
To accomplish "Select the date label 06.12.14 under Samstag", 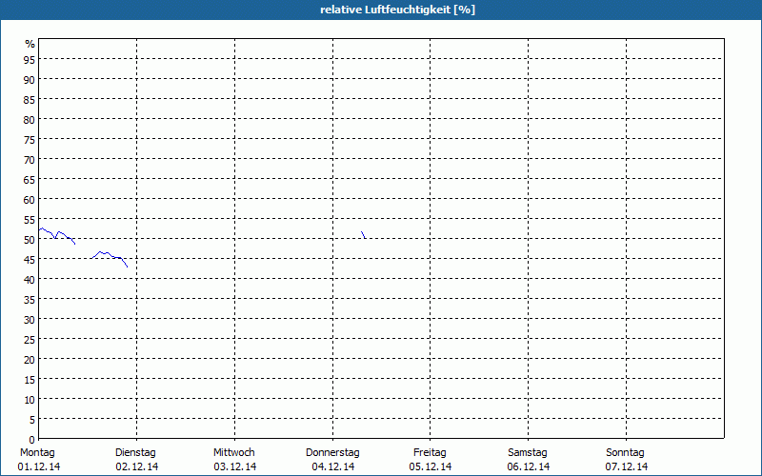I will pos(528,466).
